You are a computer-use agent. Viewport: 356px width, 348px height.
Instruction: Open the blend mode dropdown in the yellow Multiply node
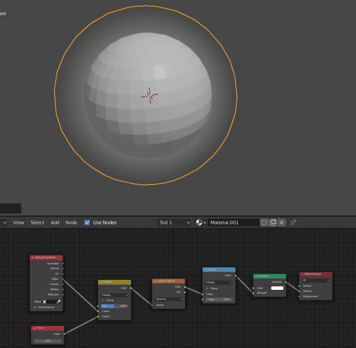[115, 296]
